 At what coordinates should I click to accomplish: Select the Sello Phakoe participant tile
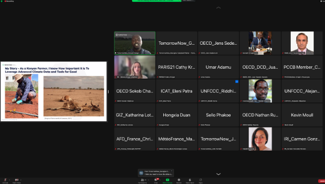218,115
